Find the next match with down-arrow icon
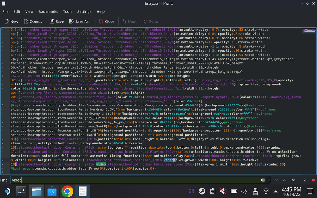317x198 pixels. click(x=276, y=180)
